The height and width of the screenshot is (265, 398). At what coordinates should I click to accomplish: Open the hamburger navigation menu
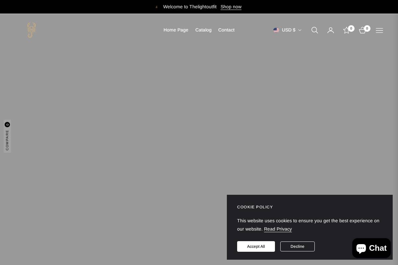(x=379, y=30)
